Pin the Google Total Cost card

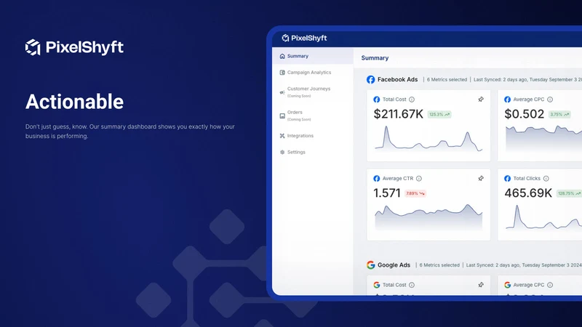click(x=481, y=285)
